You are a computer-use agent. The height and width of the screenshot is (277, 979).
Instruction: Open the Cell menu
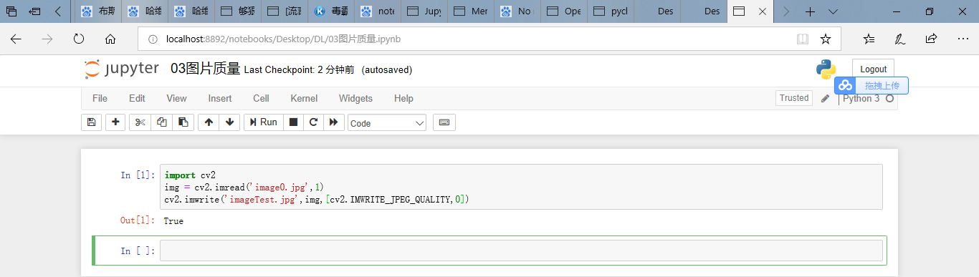point(261,98)
